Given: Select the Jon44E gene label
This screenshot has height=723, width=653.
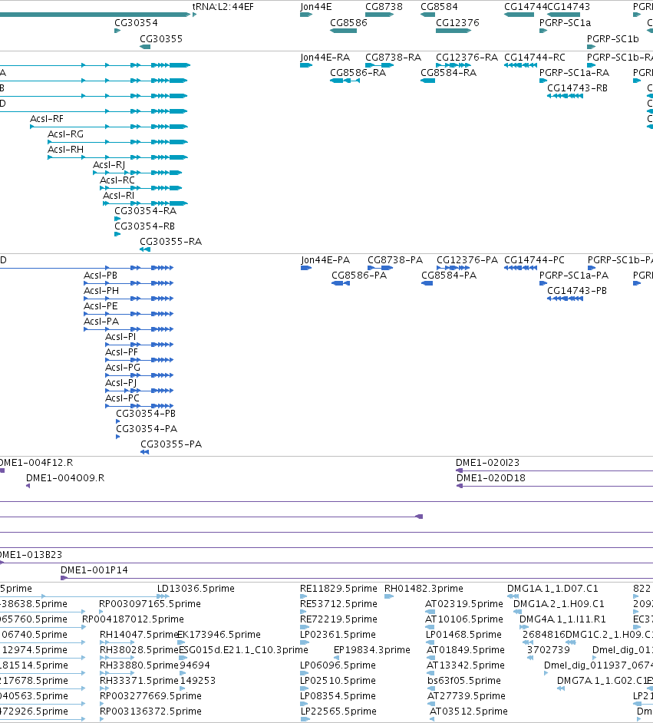Looking at the screenshot, I should click(x=315, y=7).
